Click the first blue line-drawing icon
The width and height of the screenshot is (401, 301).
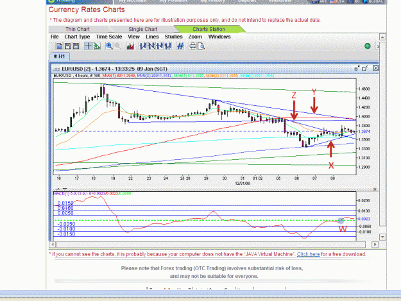coord(142,46)
